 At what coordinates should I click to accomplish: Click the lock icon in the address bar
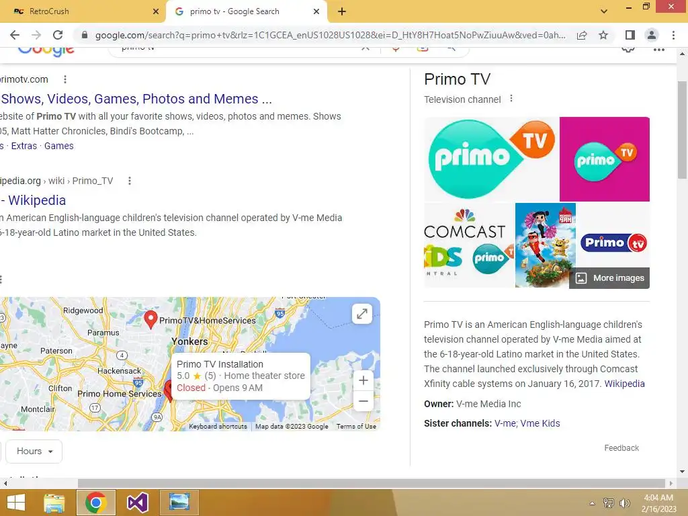tap(85, 35)
